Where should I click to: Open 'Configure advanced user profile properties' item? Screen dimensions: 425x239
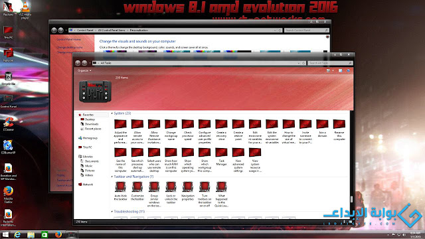[205, 131]
